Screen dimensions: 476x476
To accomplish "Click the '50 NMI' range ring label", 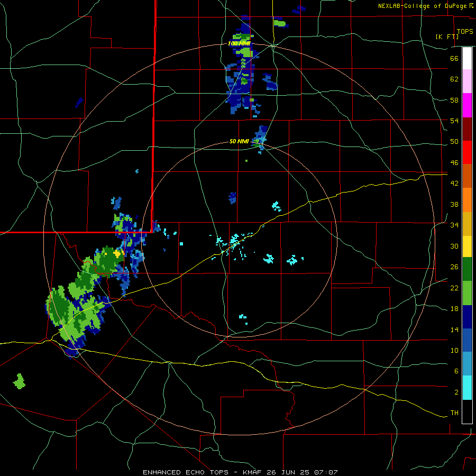I will pyautogui.click(x=239, y=141).
